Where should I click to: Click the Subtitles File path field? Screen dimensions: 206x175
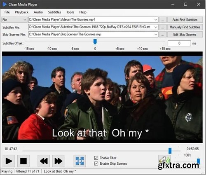tap(94, 27)
